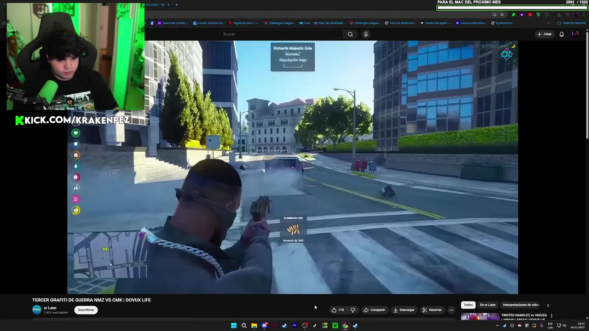This screenshot has height=331, width=589.
Task: Click the red Adobe Acrobat extension icon
Action: click(530, 15)
